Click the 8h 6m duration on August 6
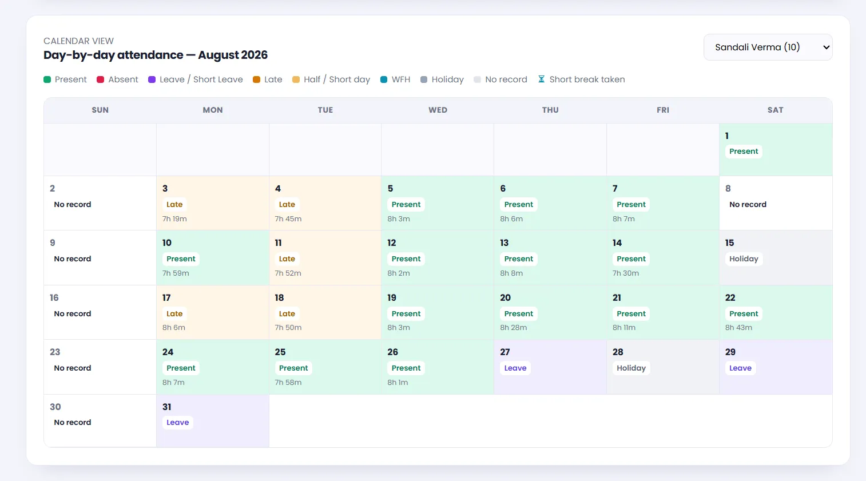Screen dimensions: 866x481 point(511,219)
